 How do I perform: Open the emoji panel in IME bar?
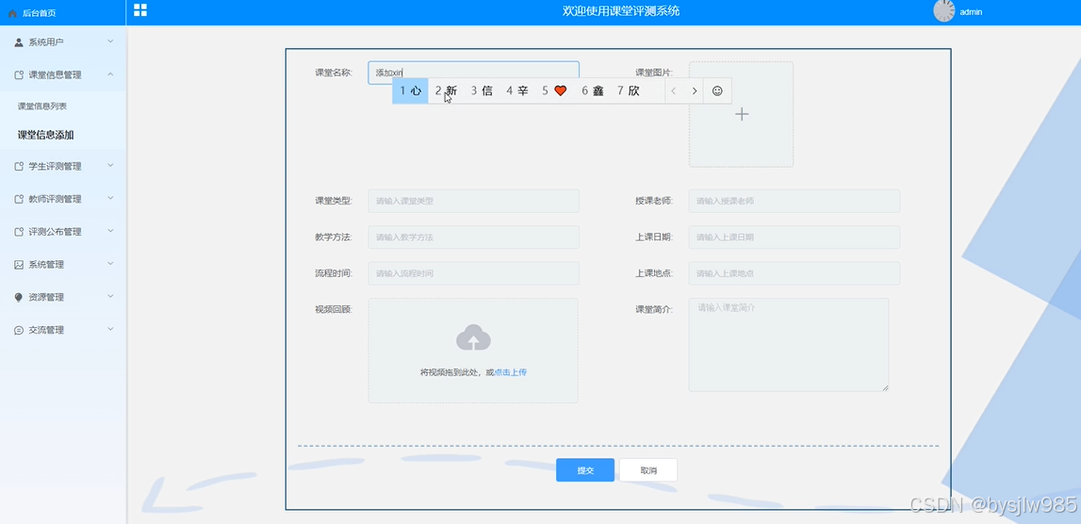(x=717, y=91)
